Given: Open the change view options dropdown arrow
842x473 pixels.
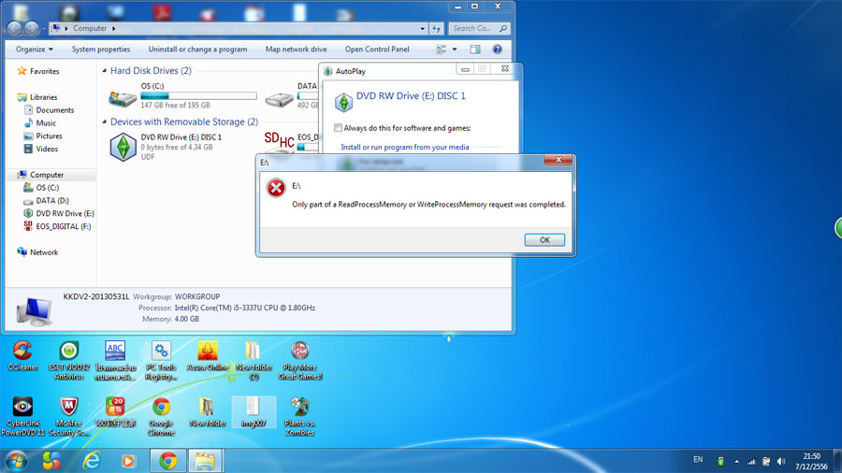Looking at the screenshot, I should click(x=455, y=50).
